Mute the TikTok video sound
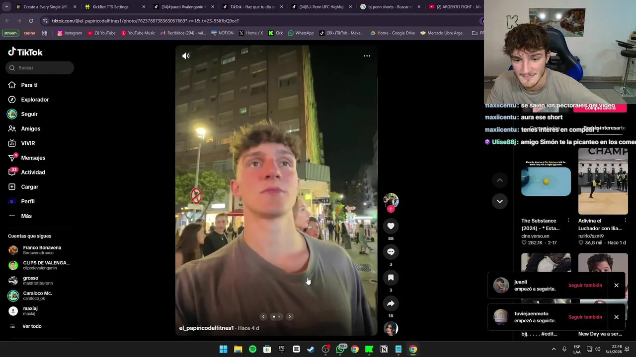This screenshot has height=357, width=636. click(186, 56)
